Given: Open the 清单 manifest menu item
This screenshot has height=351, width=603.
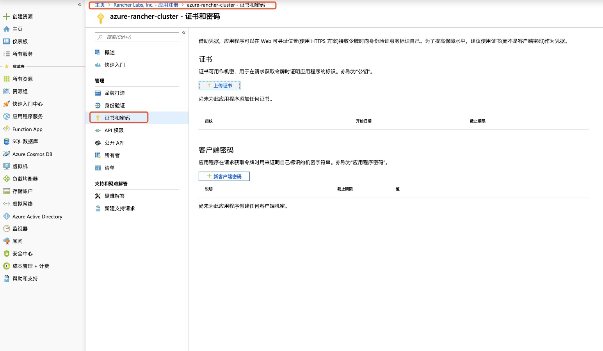Looking at the screenshot, I should click(110, 168).
